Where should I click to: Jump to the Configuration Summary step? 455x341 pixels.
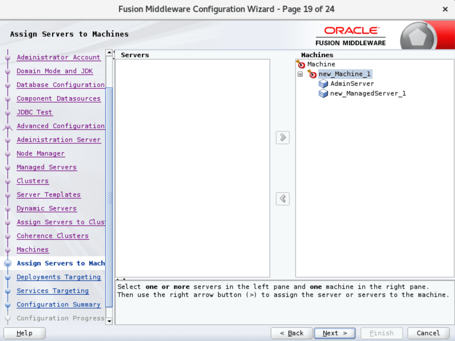click(x=58, y=305)
